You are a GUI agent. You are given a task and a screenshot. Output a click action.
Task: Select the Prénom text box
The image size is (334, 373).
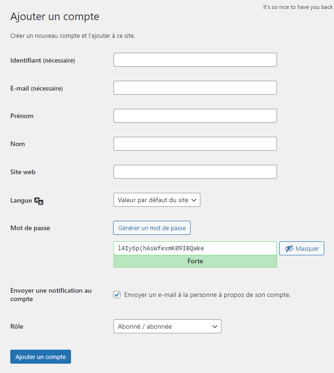coord(195,116)
